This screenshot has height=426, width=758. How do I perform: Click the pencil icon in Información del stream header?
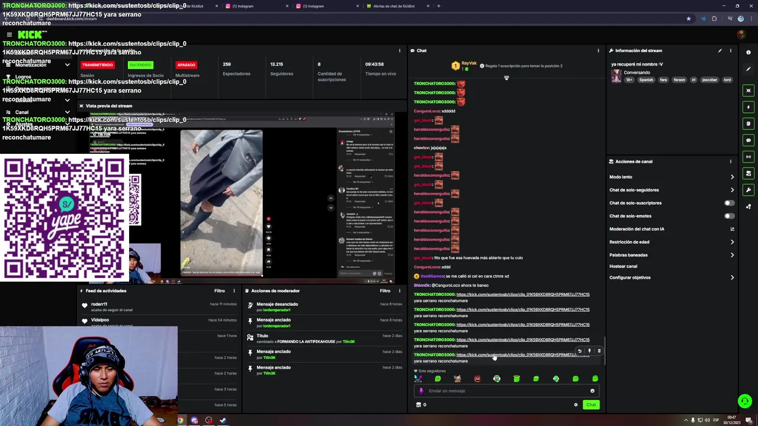(x=720, y=50)
